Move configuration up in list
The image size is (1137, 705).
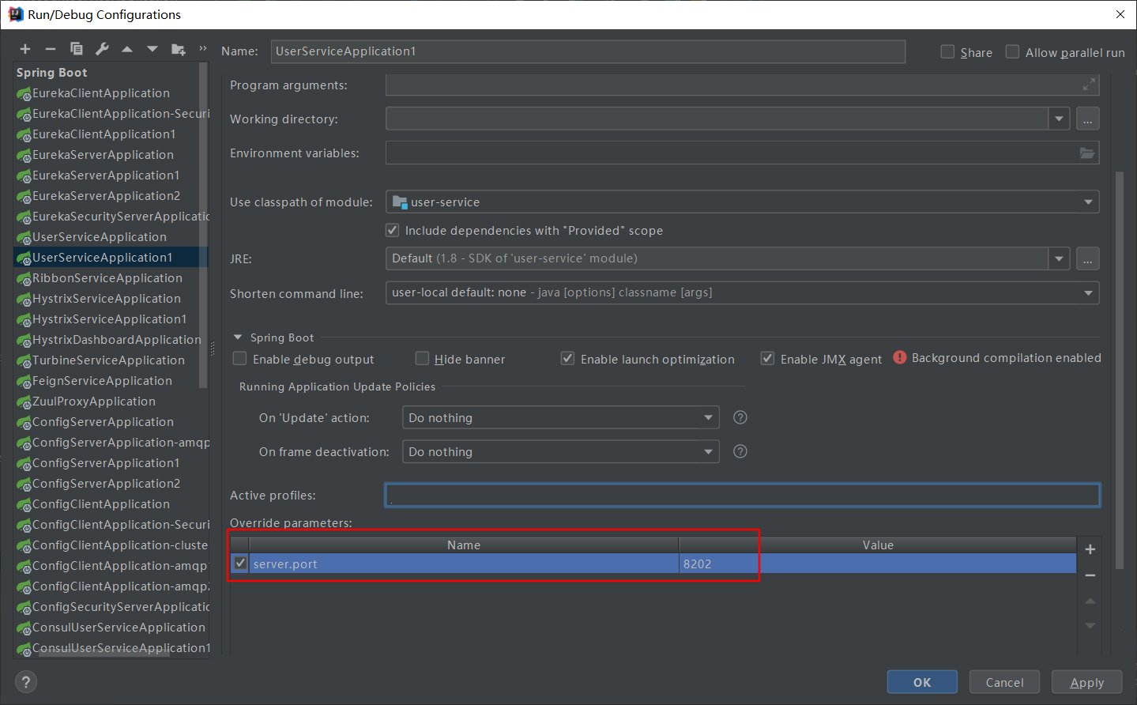[x=127, y=49]
